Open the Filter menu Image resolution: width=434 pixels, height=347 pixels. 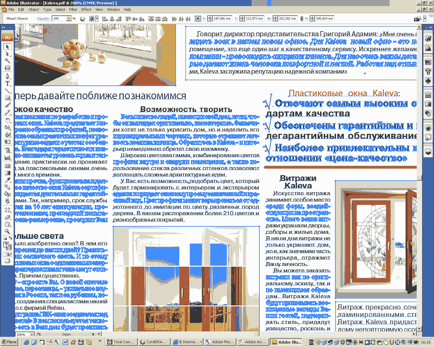coord(73,9)
